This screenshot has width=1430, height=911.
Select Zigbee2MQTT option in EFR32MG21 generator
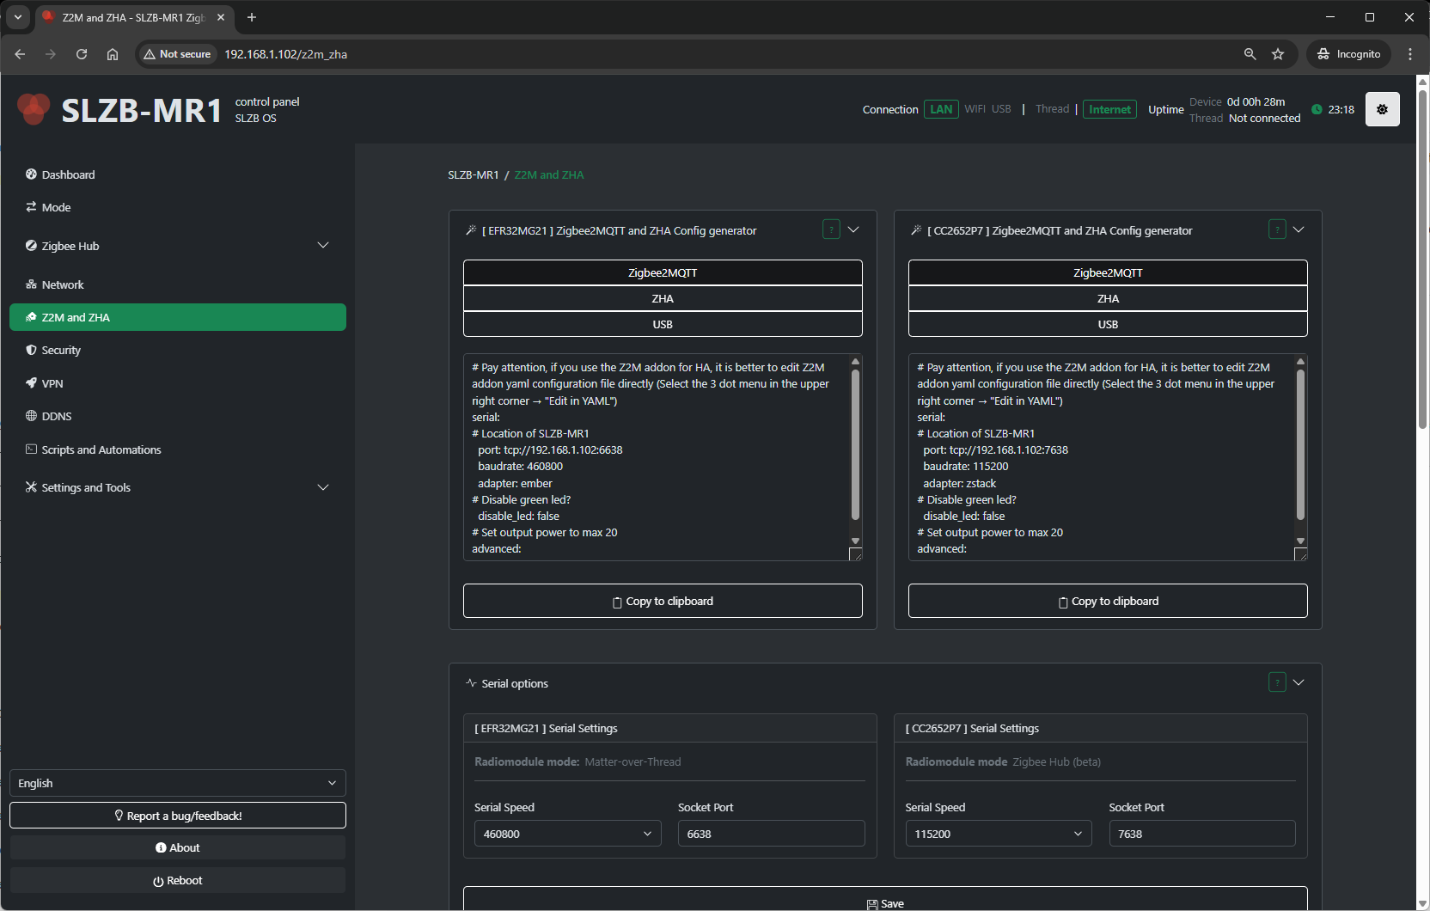[663, 272]
